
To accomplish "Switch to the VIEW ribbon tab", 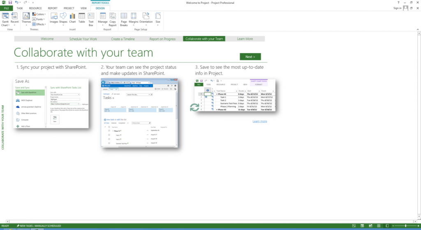I will (83, 8).
